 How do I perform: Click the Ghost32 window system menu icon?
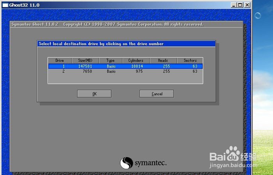pos(5,5)
